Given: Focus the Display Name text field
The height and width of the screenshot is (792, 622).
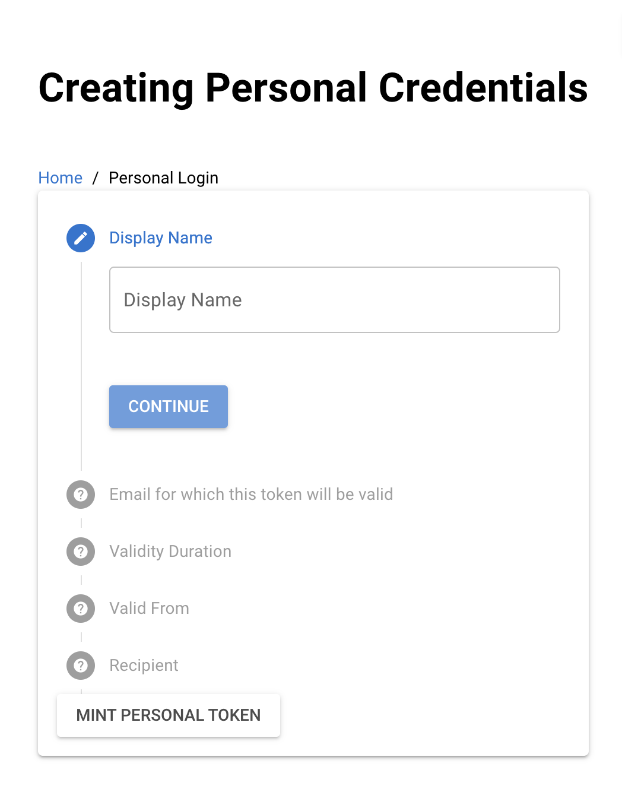Looking at the screenshot, I should (335, 300).
